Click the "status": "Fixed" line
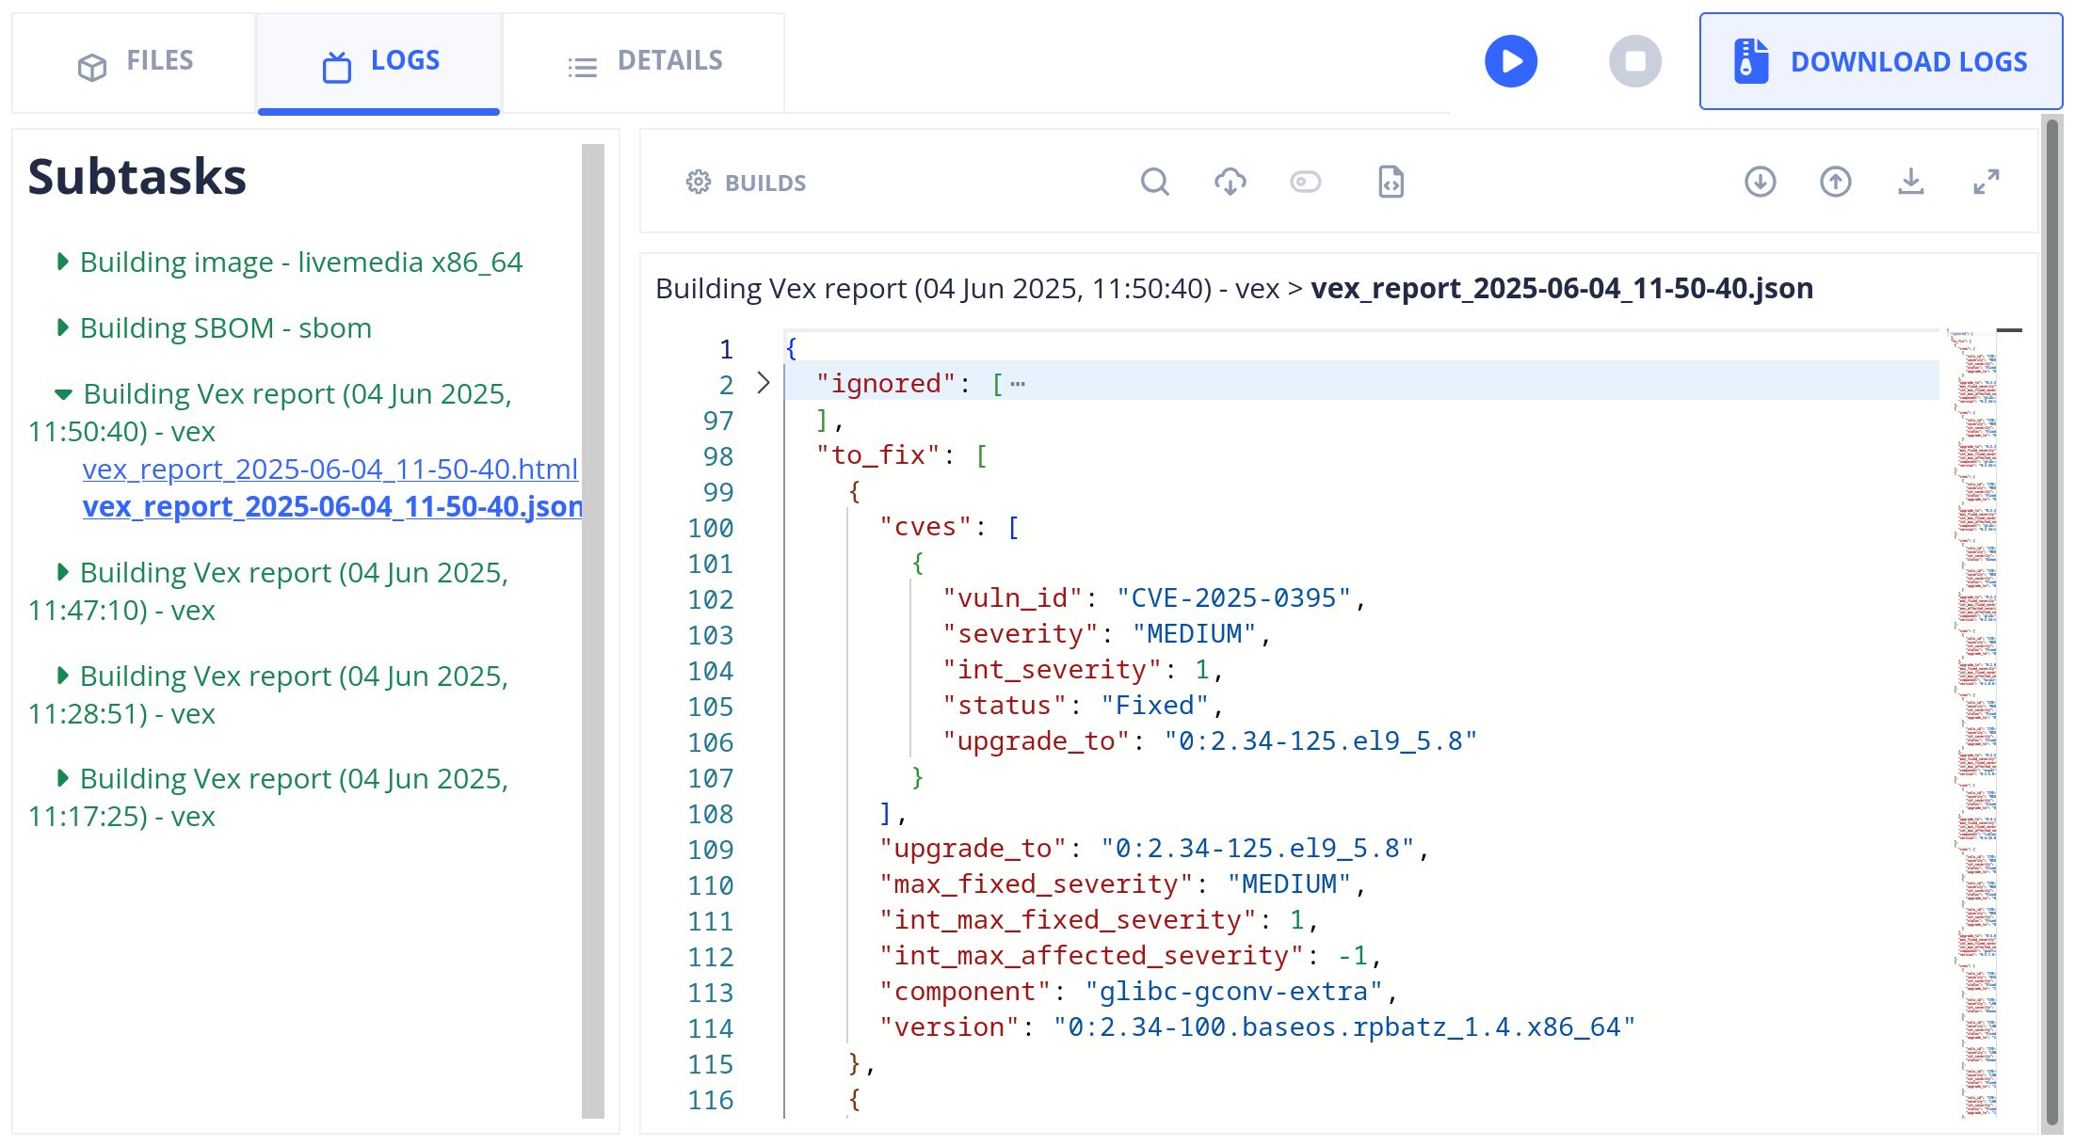2075x1146 pixels. pyautogui.click(x=1084, y=706)
